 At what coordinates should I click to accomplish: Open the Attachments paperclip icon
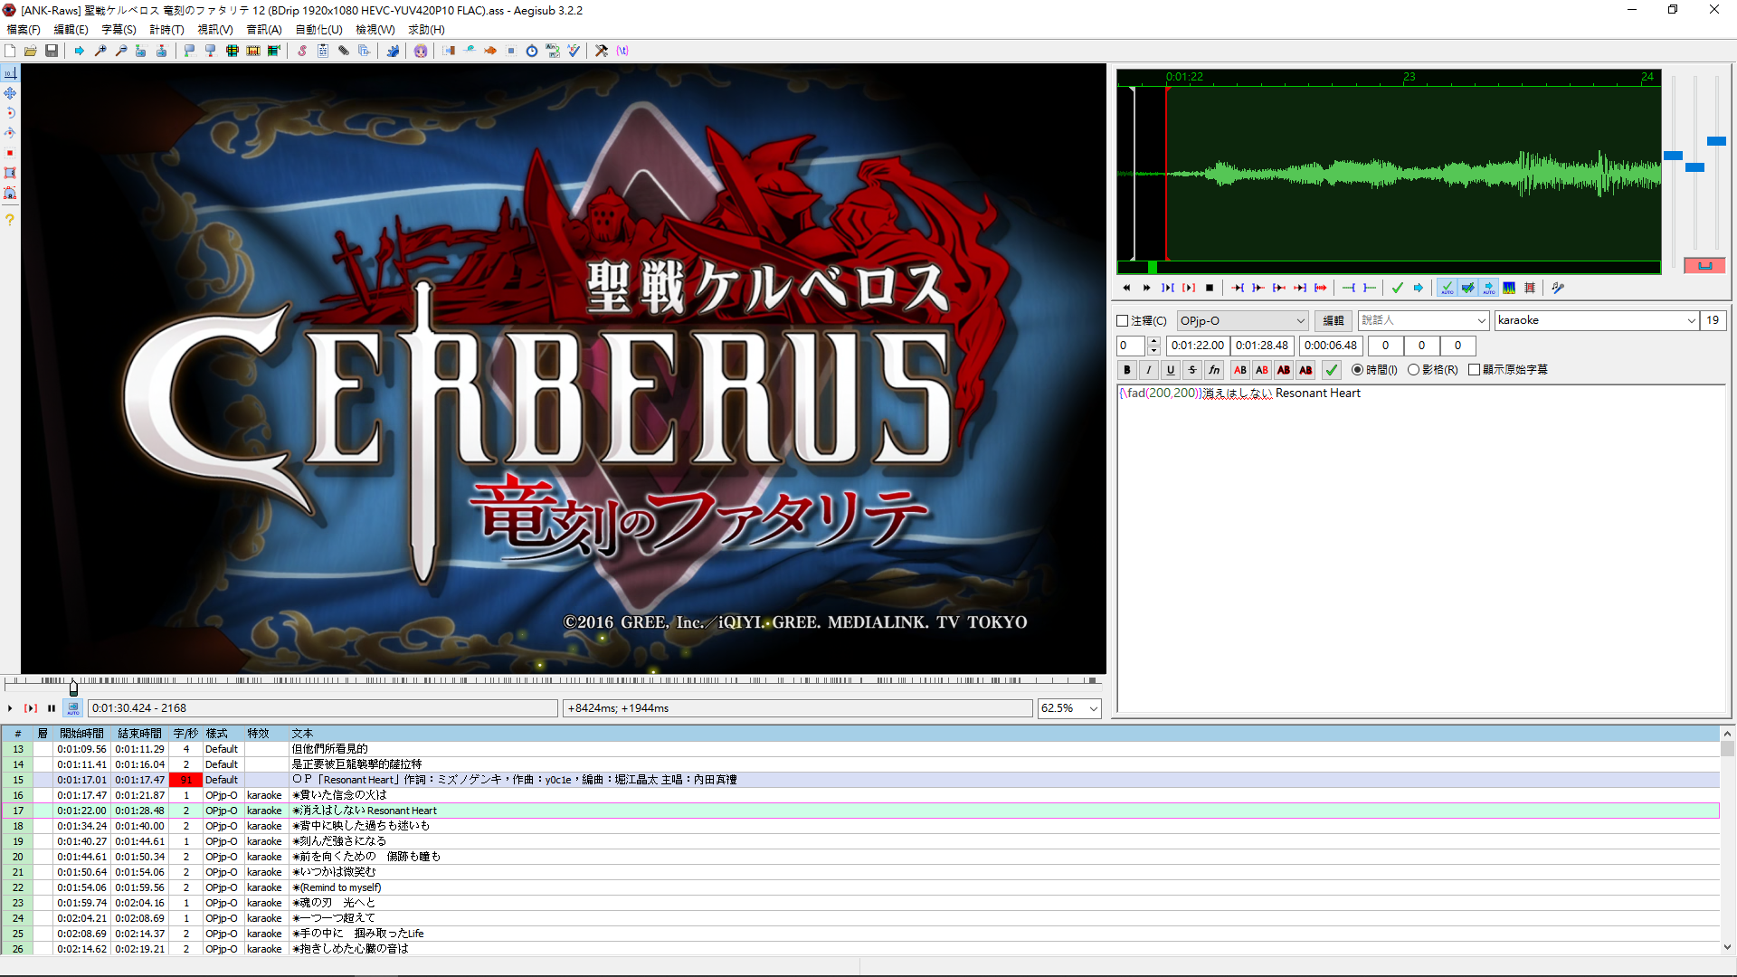[344, 51]
